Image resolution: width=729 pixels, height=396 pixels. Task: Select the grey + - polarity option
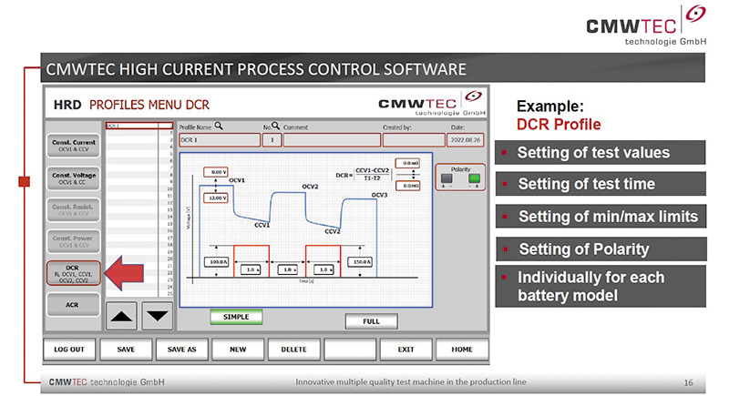click(447, 178)
